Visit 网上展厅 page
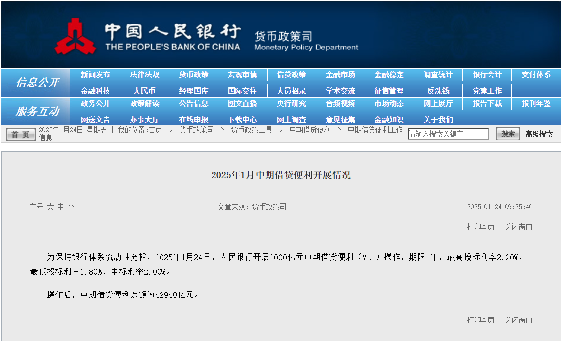The image size is (562, 342). point(438,104)
